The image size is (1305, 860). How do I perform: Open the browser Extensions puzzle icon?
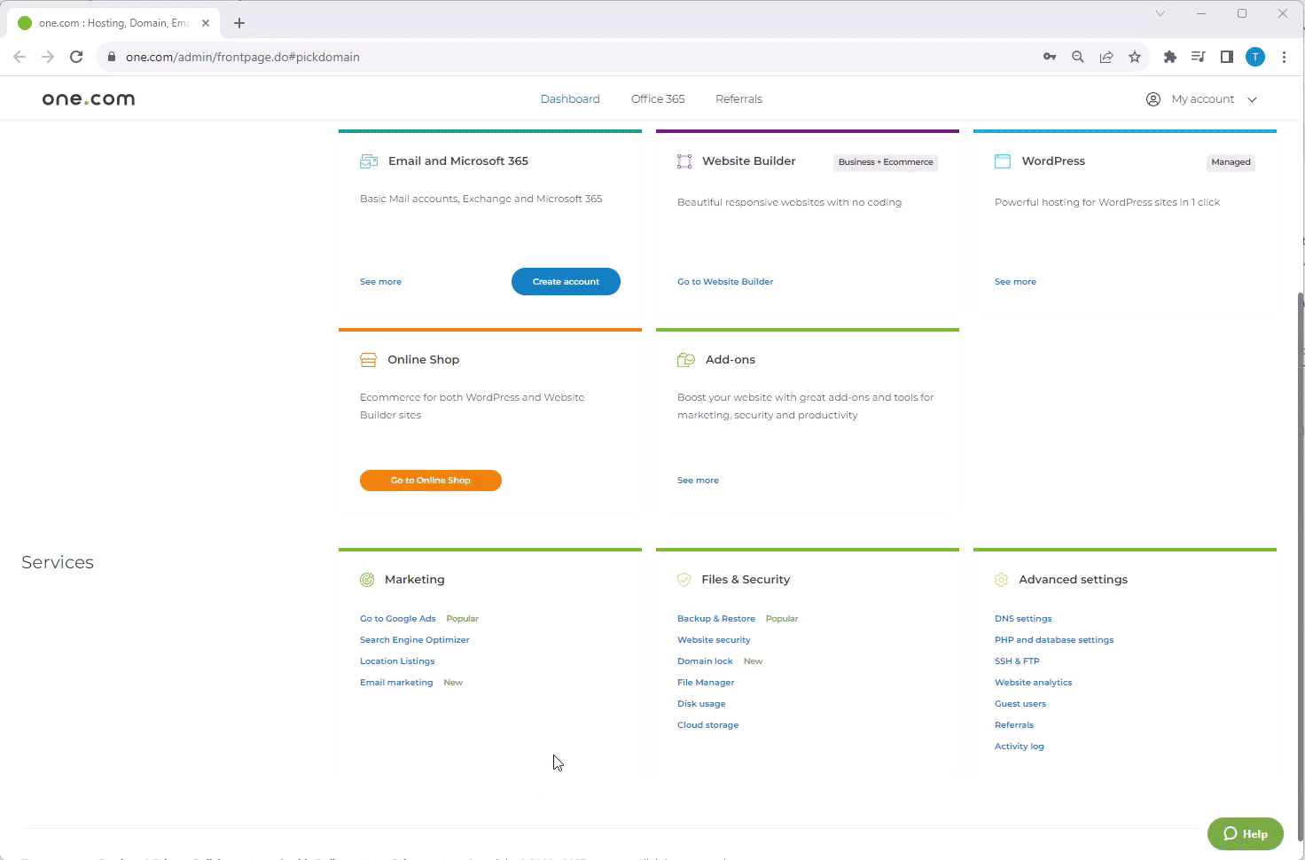(x=1170, y=57)
